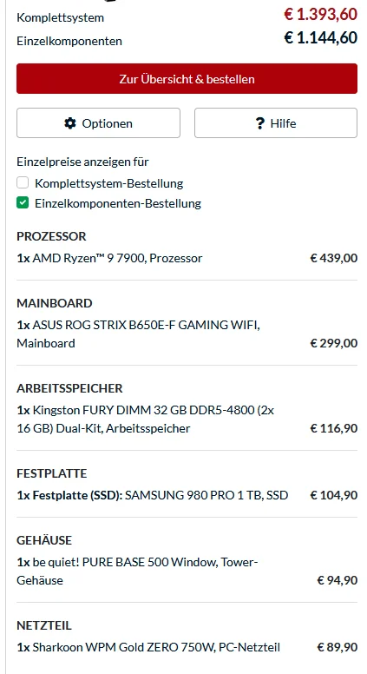Select the Komplettsystem-Bestellung label text
Screen dimensions: 367x674
pyautogui.click(x=109, y=183)
